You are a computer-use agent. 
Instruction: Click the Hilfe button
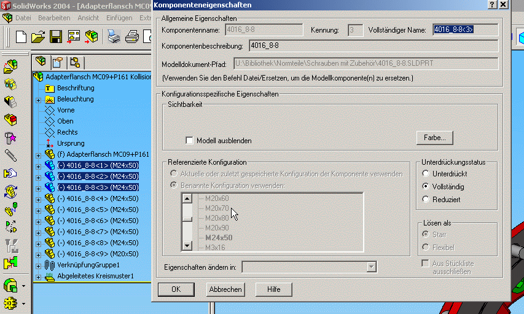[274, 289]
